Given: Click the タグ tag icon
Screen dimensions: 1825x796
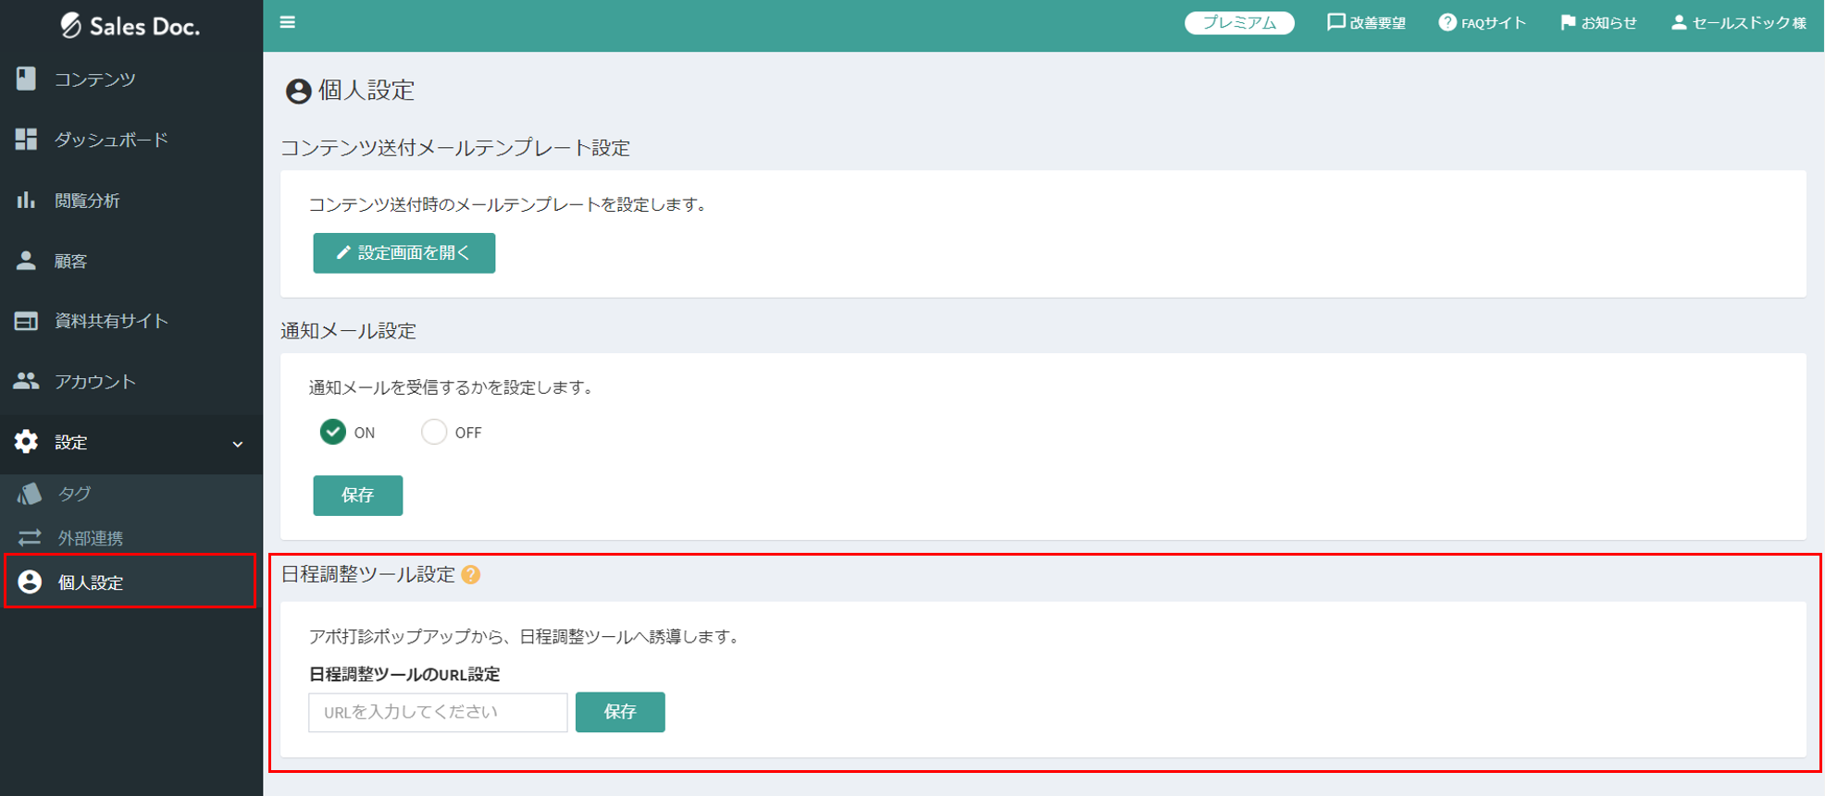Looking at the screenshot, I should [30, 494].
